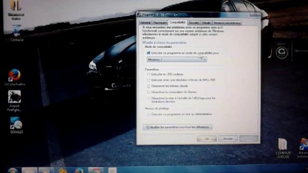Open the Versions précédentes tab
308x173 pixels.
[x=227, y=23]
